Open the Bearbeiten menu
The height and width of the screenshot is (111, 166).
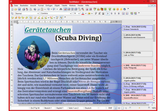coord(24,5)
